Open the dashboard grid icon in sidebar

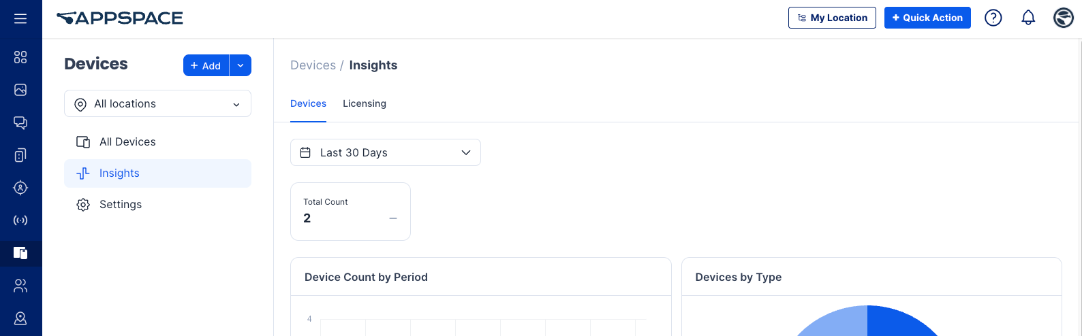(x=20, y=57)
